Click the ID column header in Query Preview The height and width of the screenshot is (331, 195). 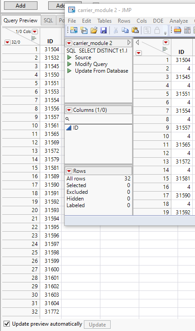coord(50,41)
